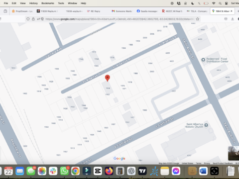Click the red location pin marker
This screenshot has height=179, width=239.
pyautogui.click(x=108, y=78)
